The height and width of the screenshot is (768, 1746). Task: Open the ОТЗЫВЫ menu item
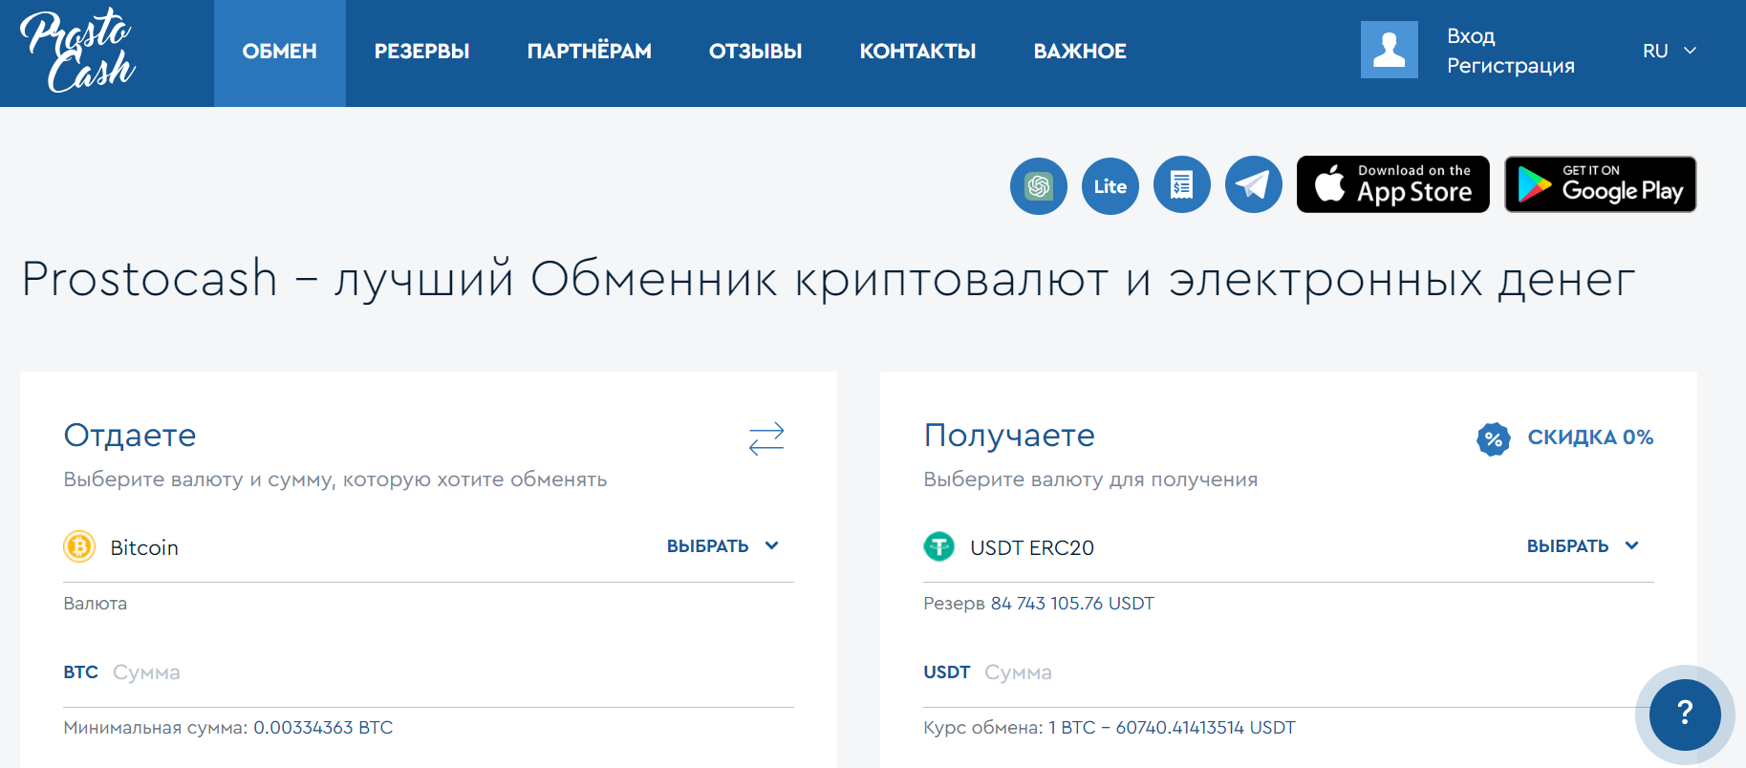(756, 52)
